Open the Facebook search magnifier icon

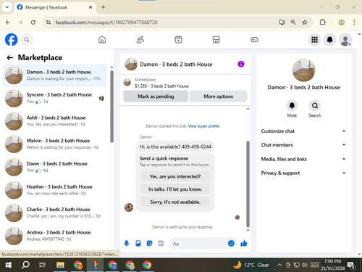pos(27,40)
